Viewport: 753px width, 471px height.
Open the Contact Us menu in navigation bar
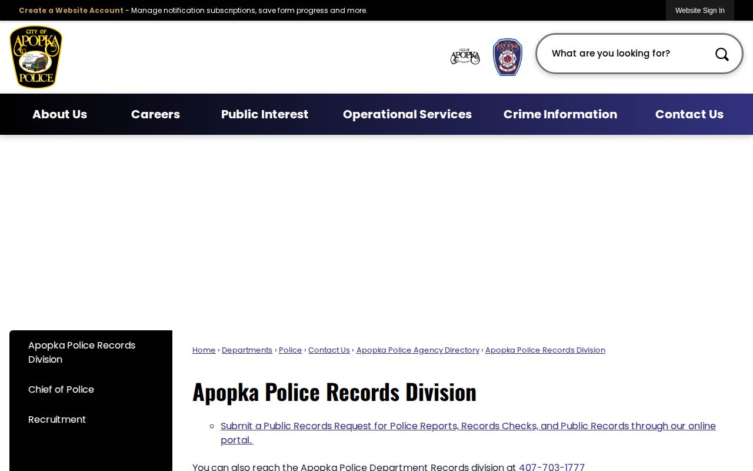[689, 114]
